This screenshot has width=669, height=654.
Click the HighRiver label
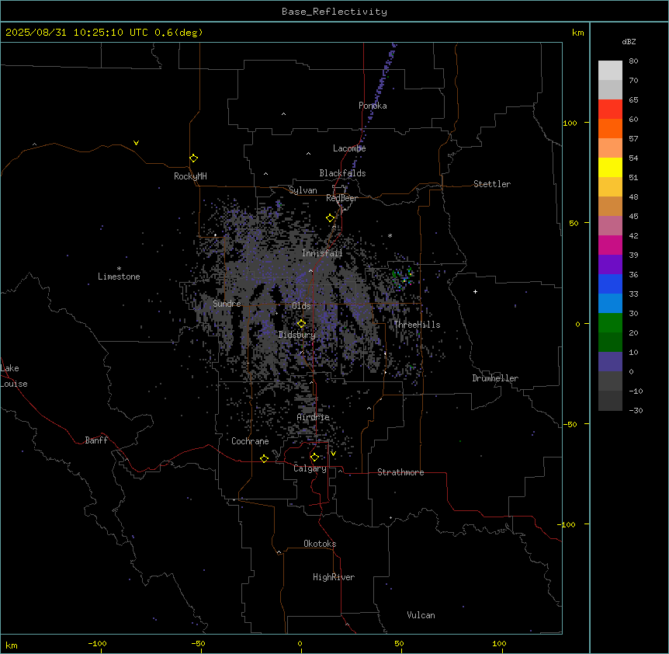[334, 577]
